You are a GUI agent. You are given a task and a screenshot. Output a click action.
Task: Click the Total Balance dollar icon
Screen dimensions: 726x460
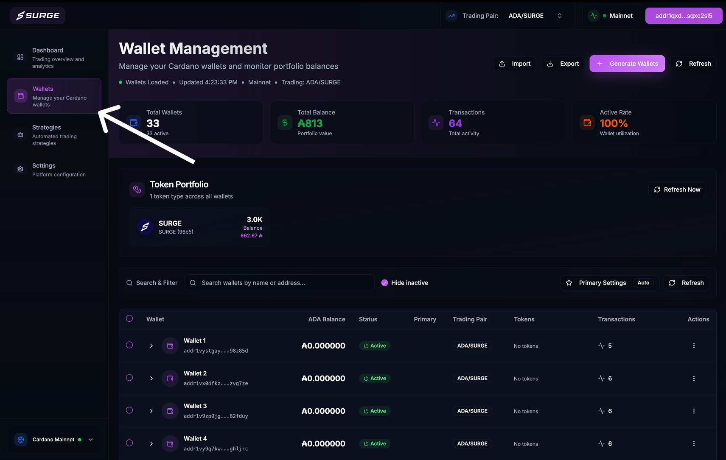pos(285,123)
